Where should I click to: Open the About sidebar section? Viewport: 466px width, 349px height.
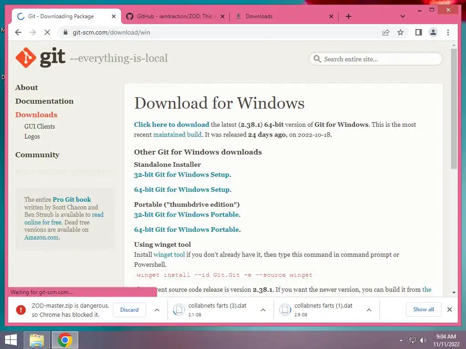click(27, 88)
